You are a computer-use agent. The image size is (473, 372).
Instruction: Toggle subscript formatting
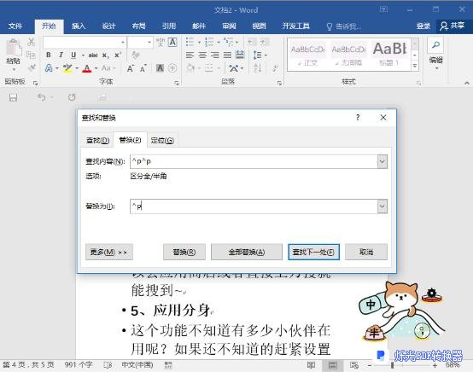[x=105, y=55]
